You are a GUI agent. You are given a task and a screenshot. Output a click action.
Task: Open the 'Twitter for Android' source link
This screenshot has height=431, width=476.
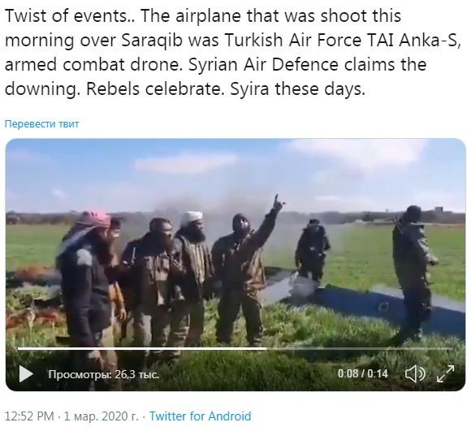201,416
